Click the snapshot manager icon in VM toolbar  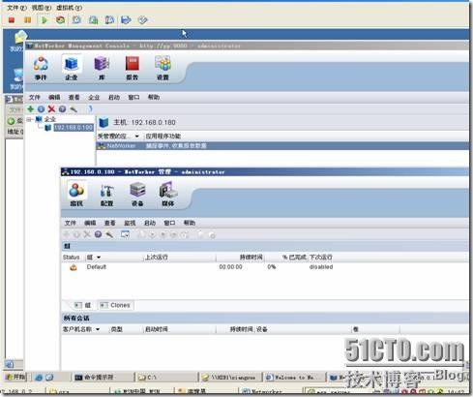click(x=109, y=20)
